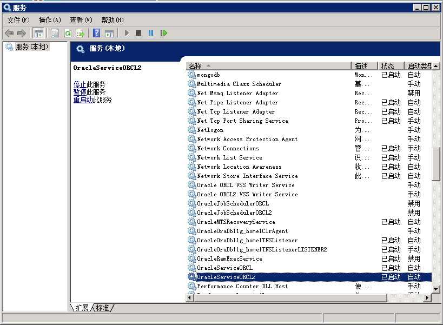The image size is (443, 325).
Task: Click the services icon in window title bar
Action: click(8, 8)
